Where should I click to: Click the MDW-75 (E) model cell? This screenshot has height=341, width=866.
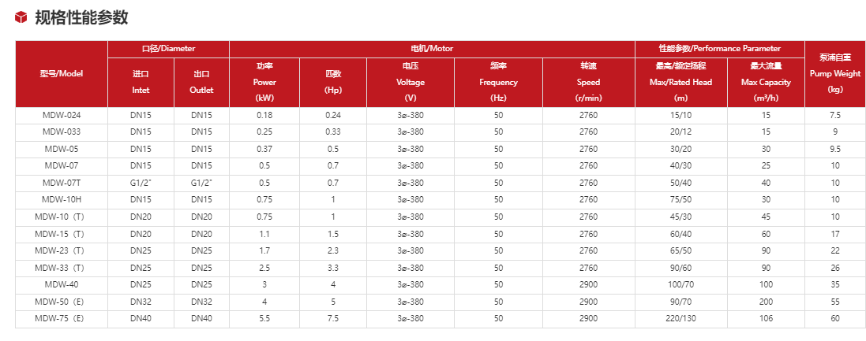(x=62, y=319)
